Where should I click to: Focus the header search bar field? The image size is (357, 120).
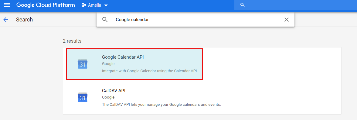(296, 5)
